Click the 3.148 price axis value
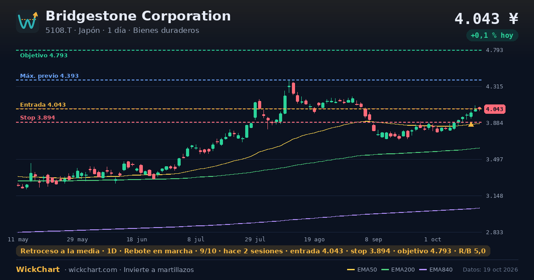Image resolution: width=534 pixels, height=280 pixels. tap(494, 196)
